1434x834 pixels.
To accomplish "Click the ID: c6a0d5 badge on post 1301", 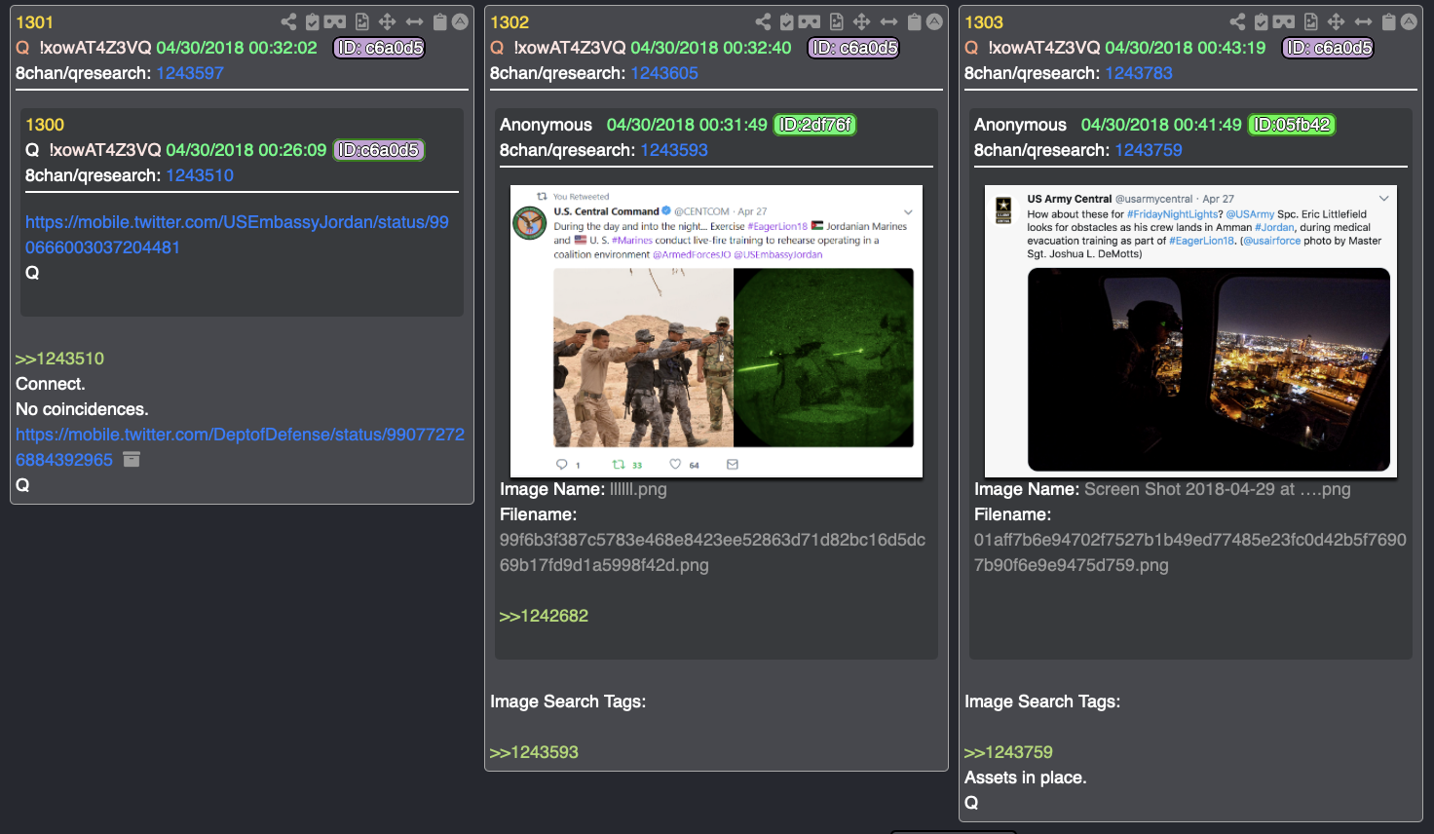I will coord(379,48).
